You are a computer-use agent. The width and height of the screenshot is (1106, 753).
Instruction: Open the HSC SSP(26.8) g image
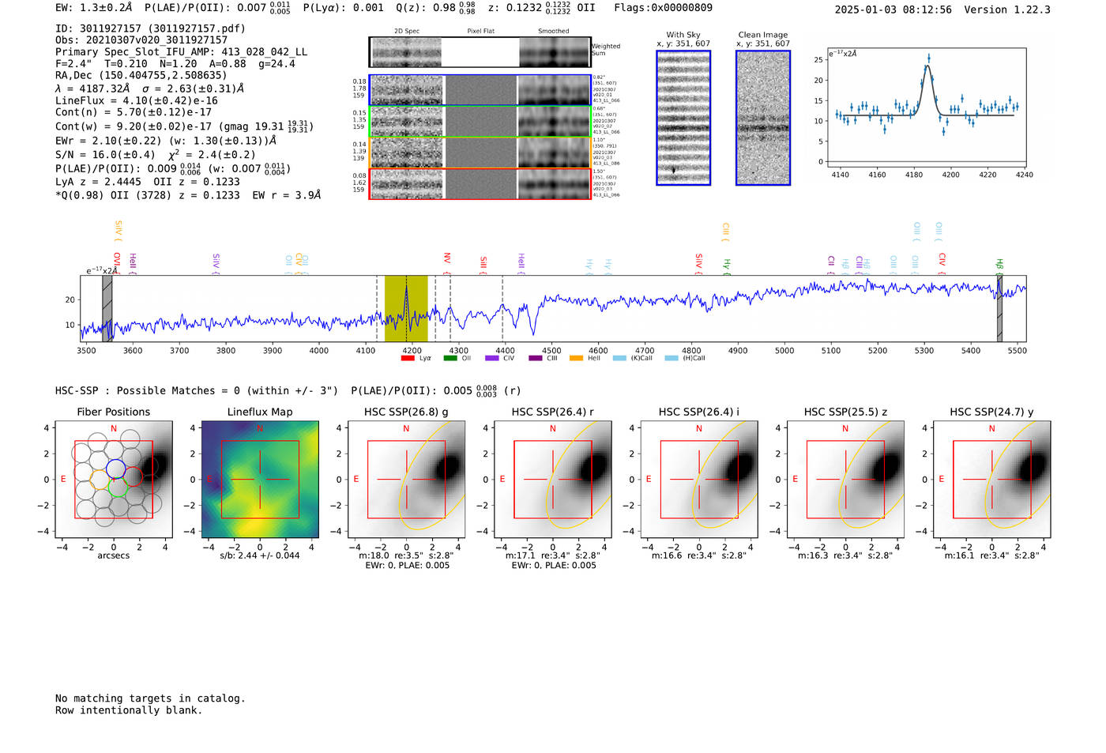pyautogui.click(x=406, y=479)
